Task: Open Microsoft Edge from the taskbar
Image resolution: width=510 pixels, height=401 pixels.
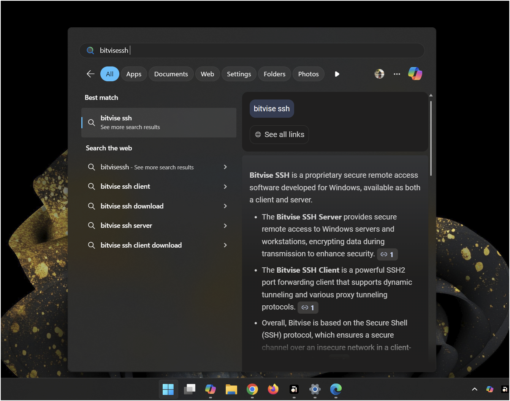Action: pos(336,389)
